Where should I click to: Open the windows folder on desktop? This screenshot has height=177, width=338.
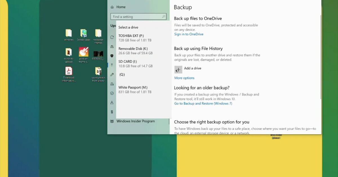tap(68, 35)
